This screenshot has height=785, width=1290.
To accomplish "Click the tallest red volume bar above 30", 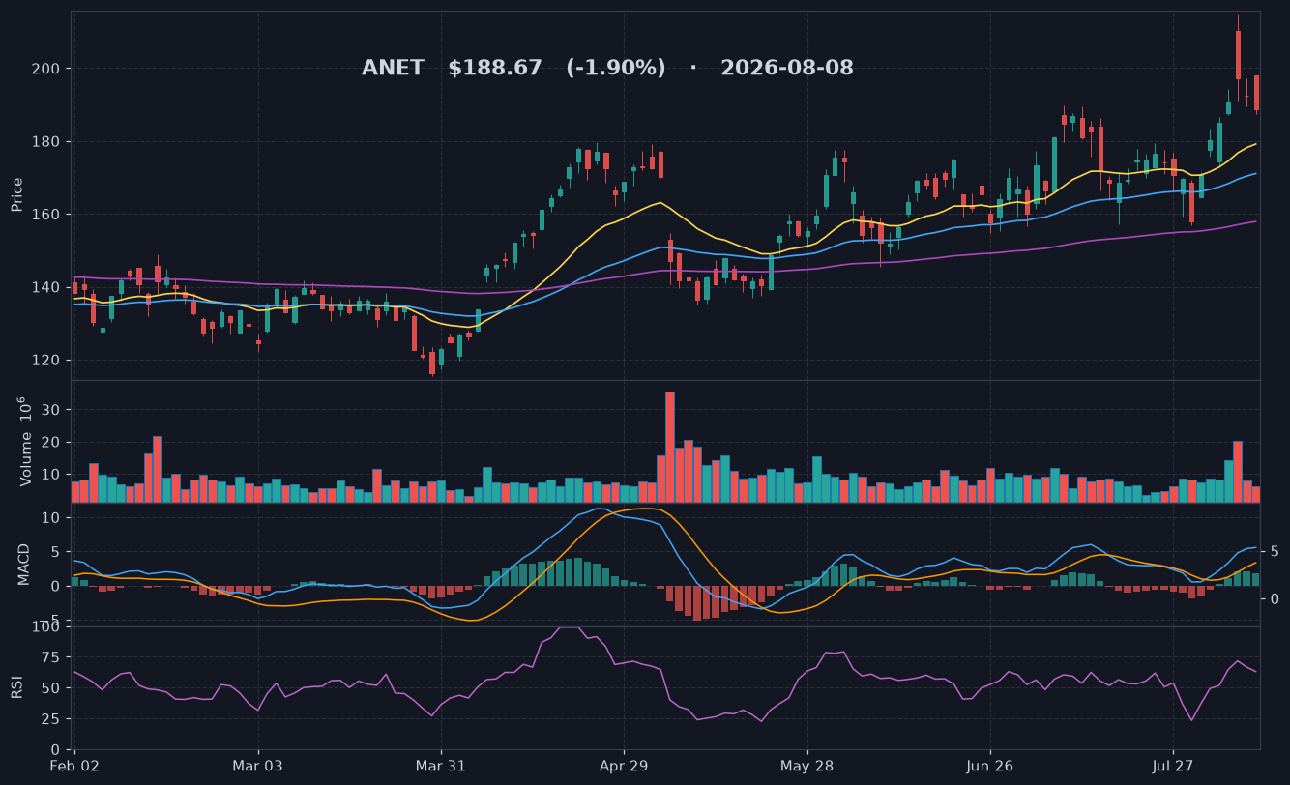I will (x=670, y=447).
